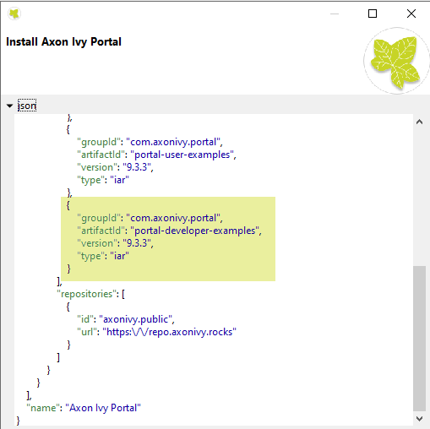This screenshot has height=429, width=430.
Task: Click the "https:\/\/repo.axonivy.rocks" url value
Action: pos(169,332)
